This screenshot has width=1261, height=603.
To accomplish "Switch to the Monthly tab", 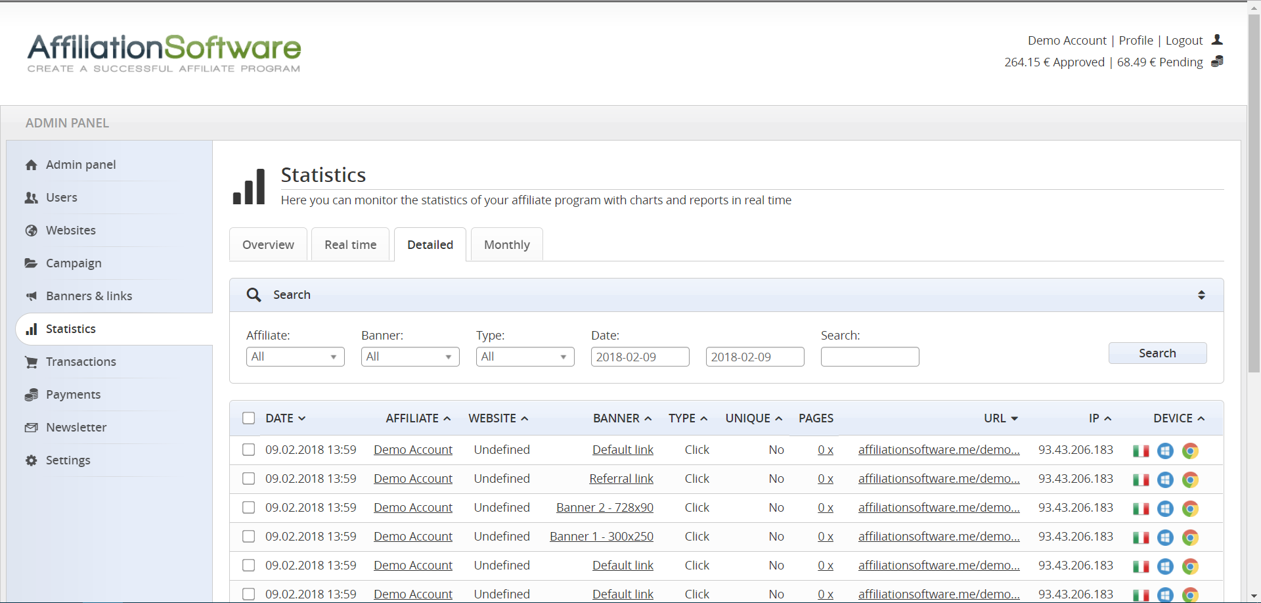I will (x=507, y=244).
